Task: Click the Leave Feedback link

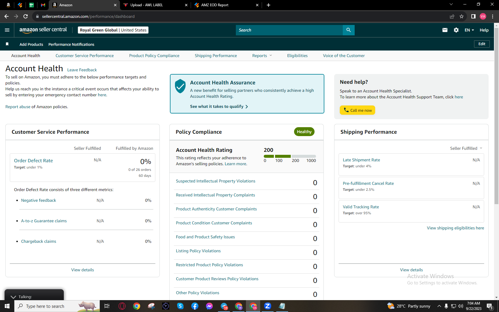Action: coord(82,70)
